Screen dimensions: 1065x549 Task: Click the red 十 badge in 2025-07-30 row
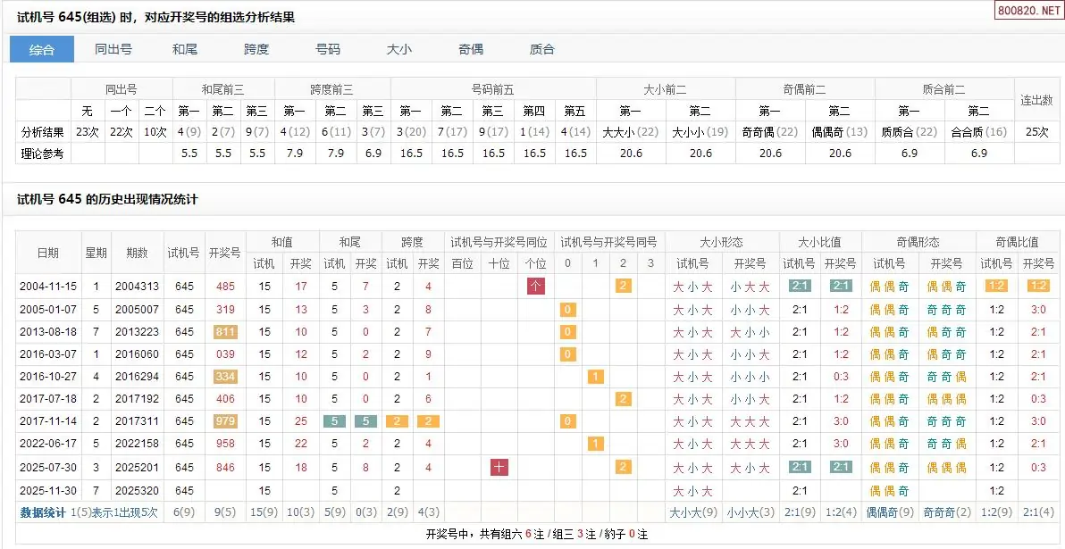499,467
